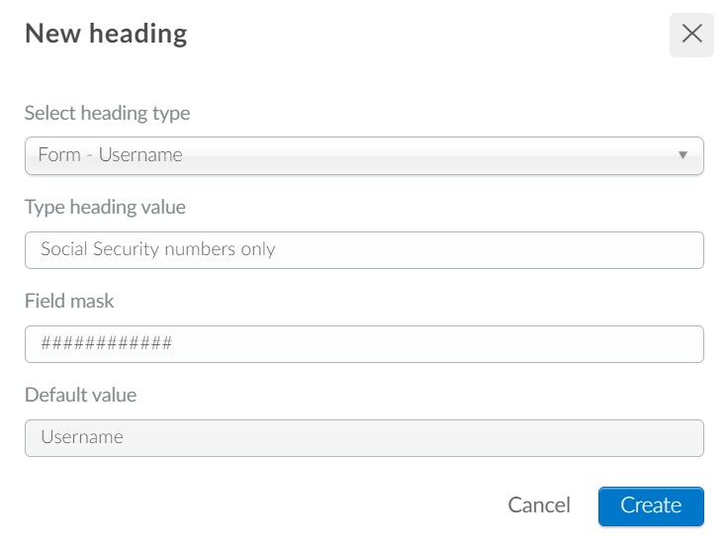Click the Form - Username selected option text

111,155
